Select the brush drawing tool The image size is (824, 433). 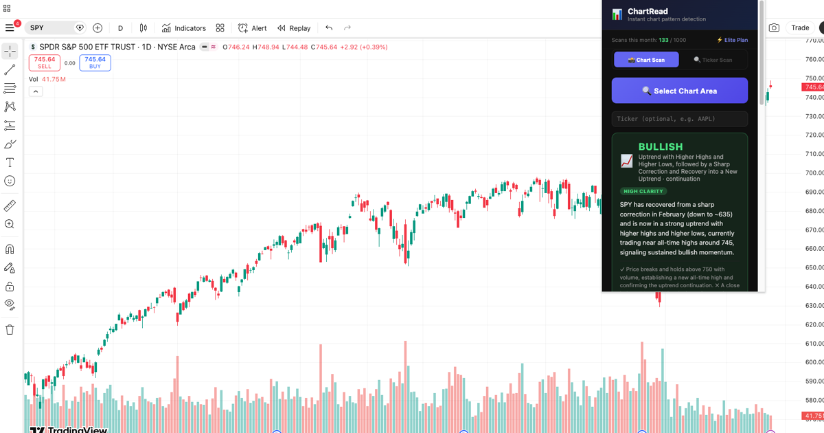coord(10,144)
